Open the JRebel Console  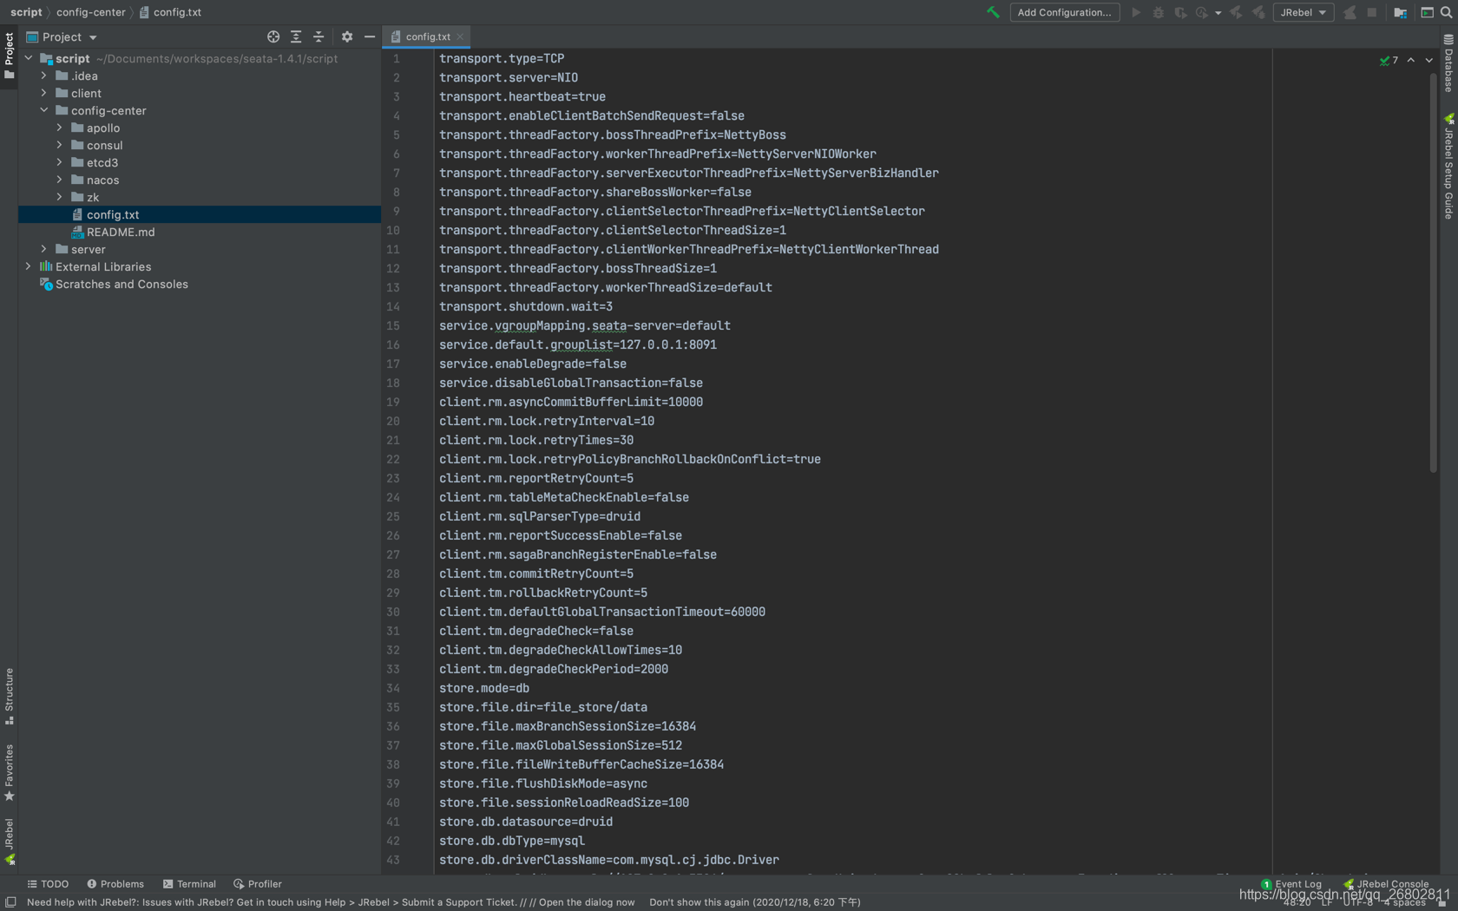click(x=1386, y=884)
